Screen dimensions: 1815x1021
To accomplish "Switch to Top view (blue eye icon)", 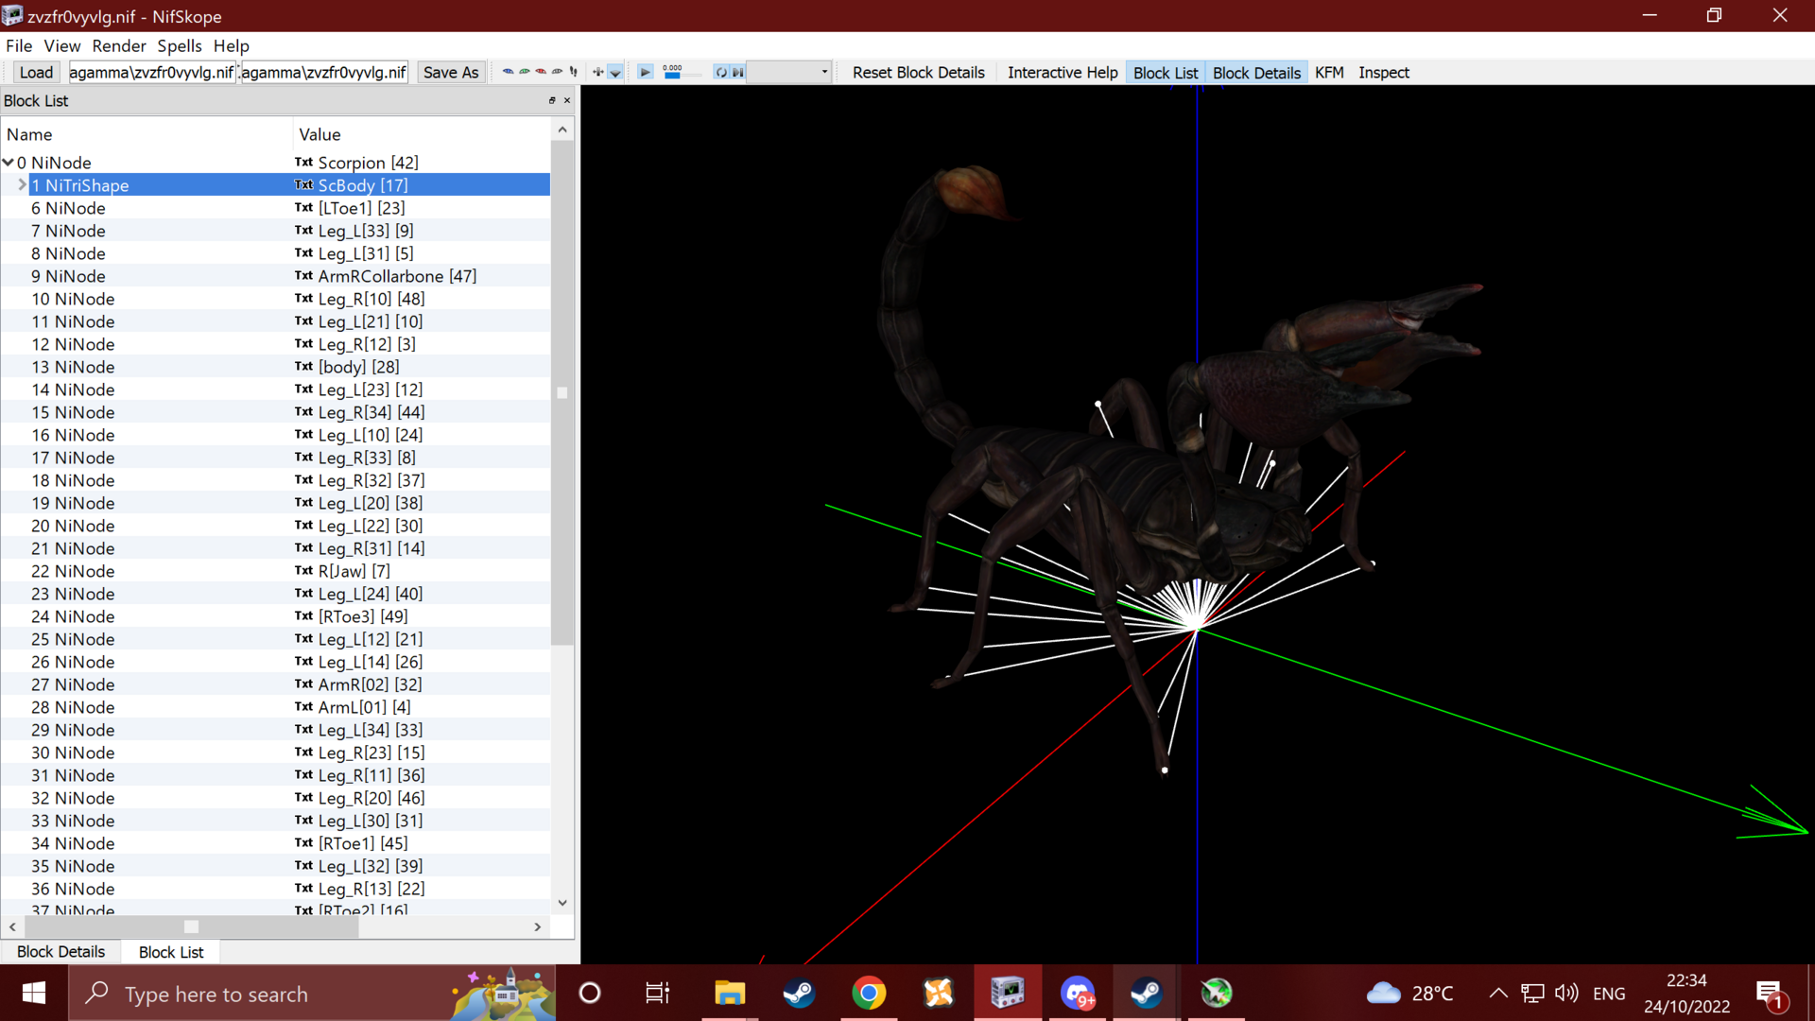I will [x=509, y=71].
